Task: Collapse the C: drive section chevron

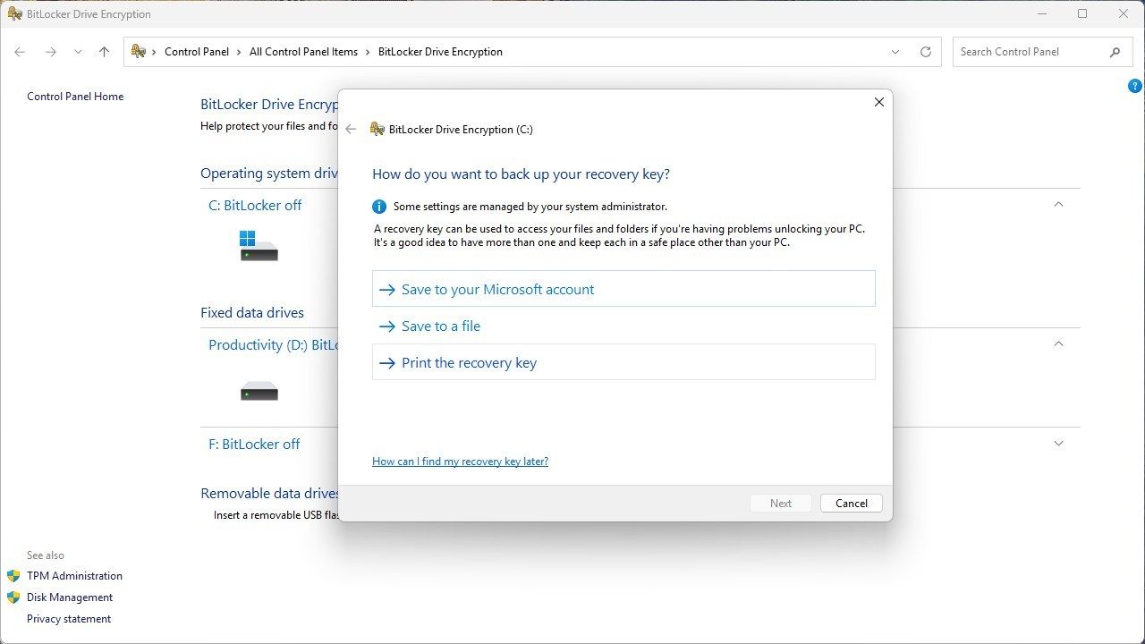Action: [x=1058, y=205]
